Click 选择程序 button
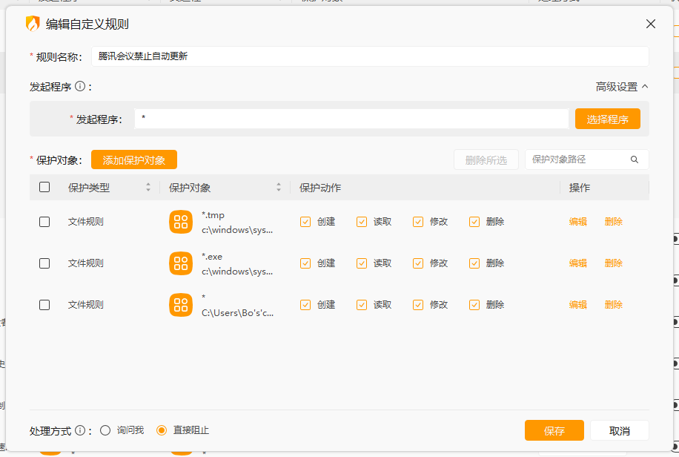 pos(607,119)
